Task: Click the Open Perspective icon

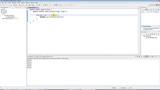Action: click(x=149, y=5)
